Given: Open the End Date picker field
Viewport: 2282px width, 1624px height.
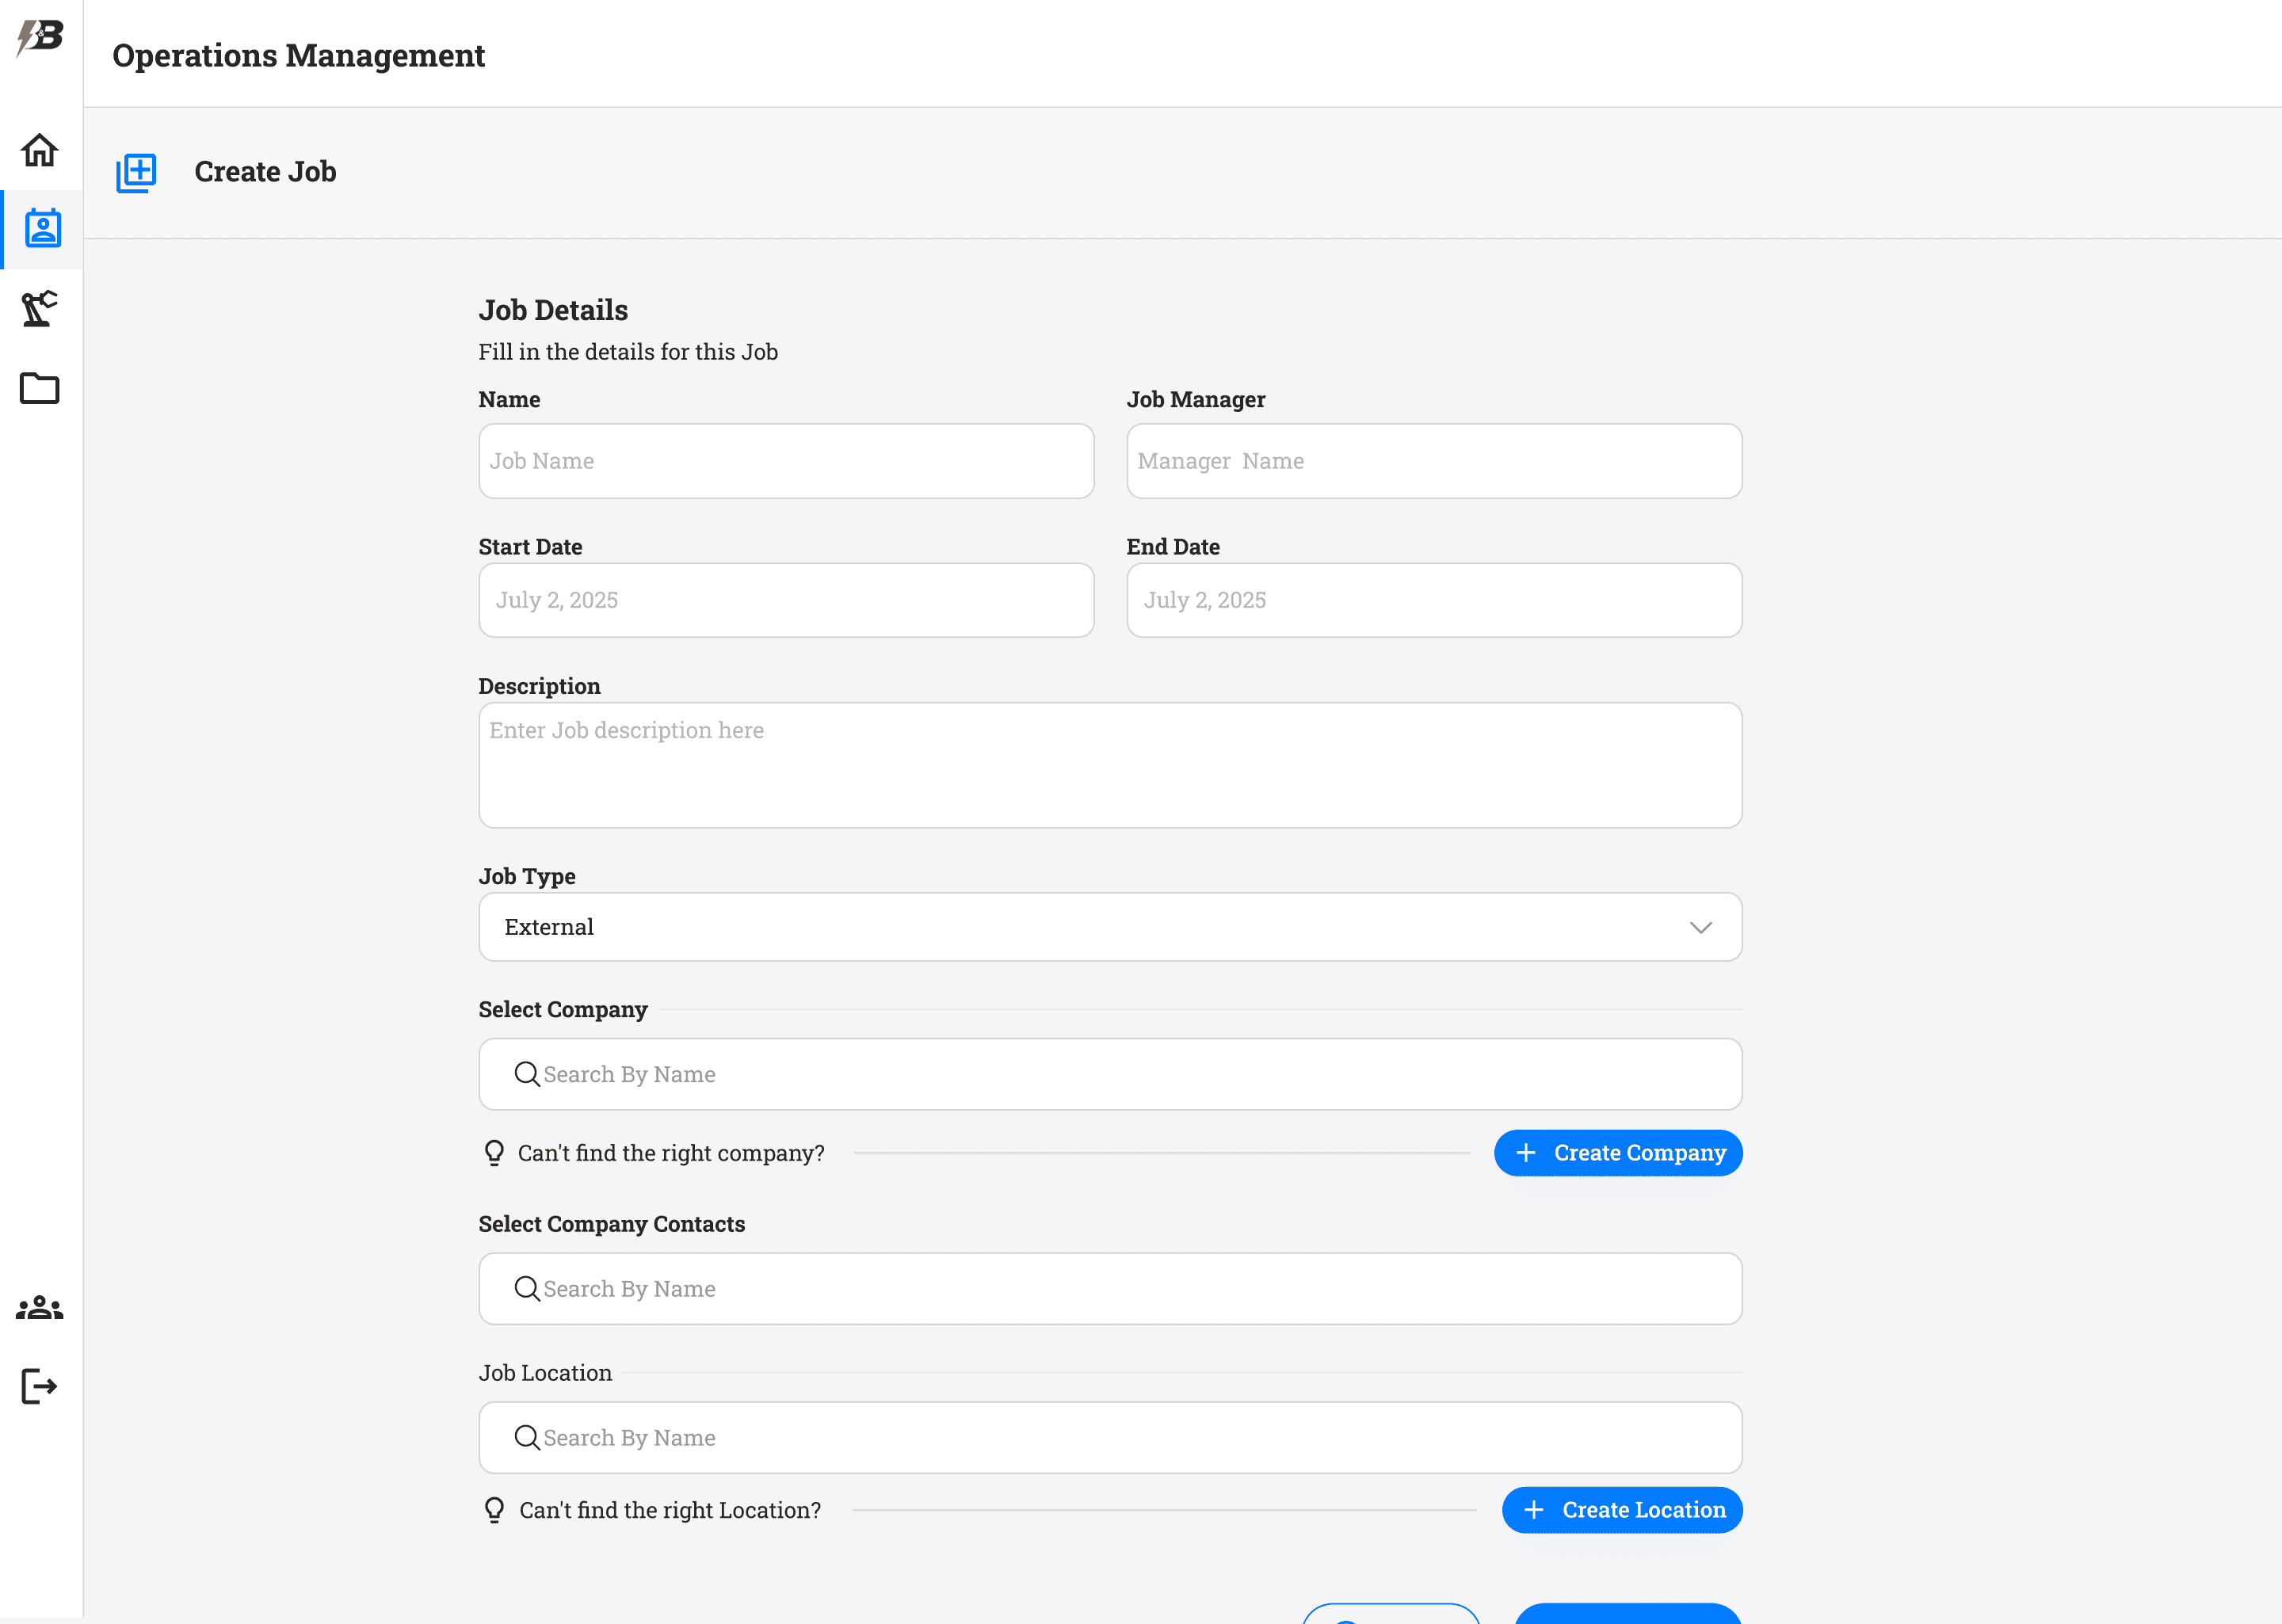Looking at the screenshot, I should point(1433,600).
